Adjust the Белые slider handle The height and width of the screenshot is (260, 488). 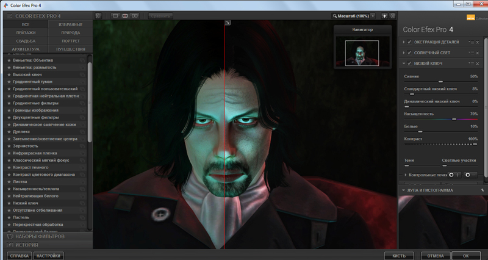(420, 131)
